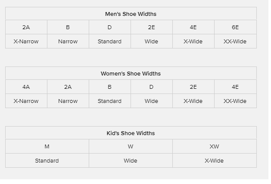
Task: Click X-Narrow in the Women's widths table
Action: tap(26, 101)
